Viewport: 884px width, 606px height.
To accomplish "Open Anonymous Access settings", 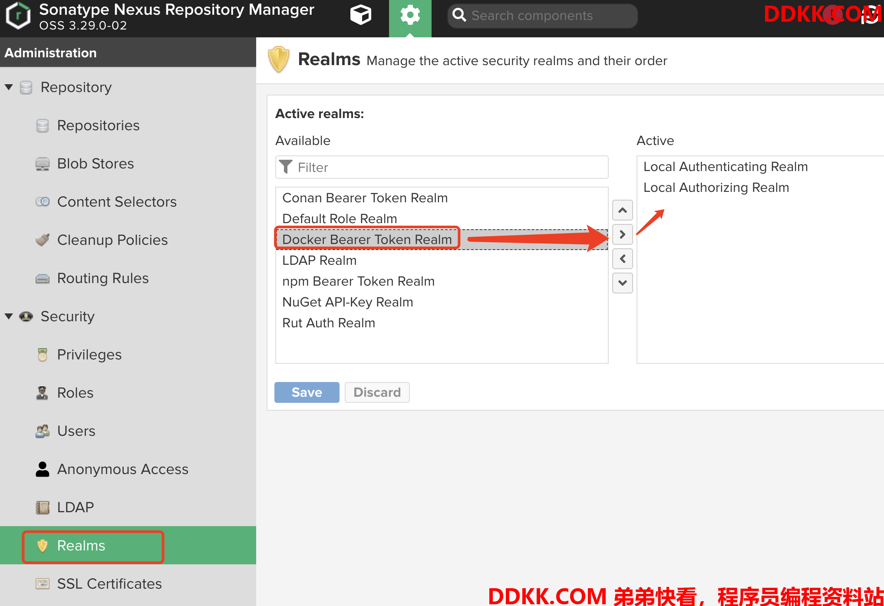I will (128, 469).
